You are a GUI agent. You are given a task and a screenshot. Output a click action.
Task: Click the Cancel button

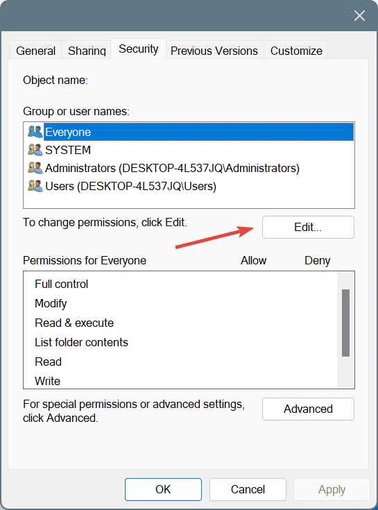tap(248, 489)
